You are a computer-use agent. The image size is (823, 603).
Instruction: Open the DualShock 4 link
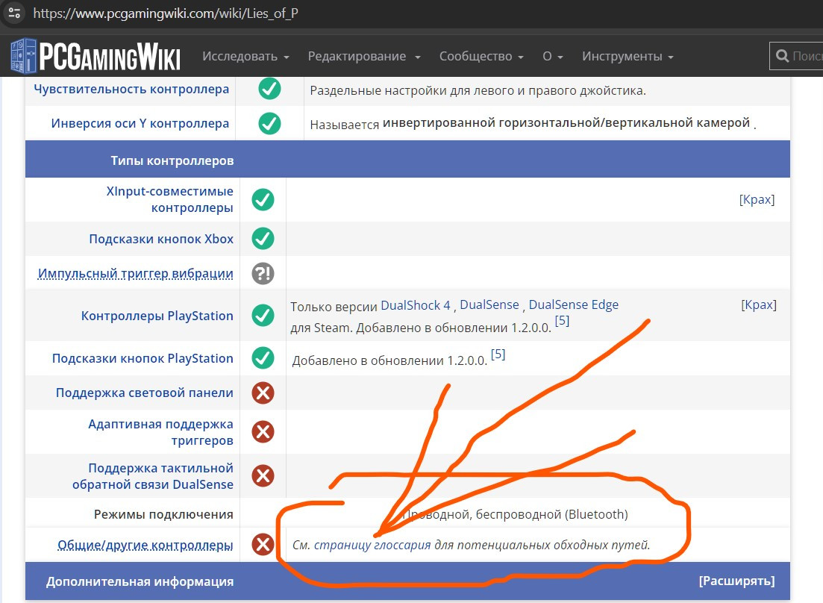tap(416, 304)
